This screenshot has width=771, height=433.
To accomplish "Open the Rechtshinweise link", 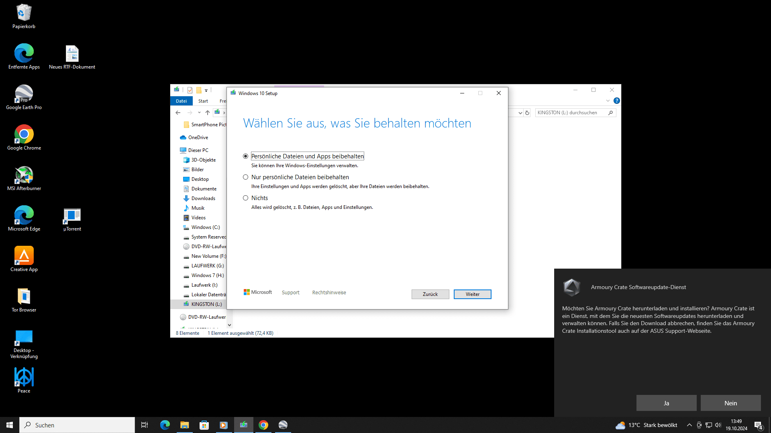I will coord(329,293).
